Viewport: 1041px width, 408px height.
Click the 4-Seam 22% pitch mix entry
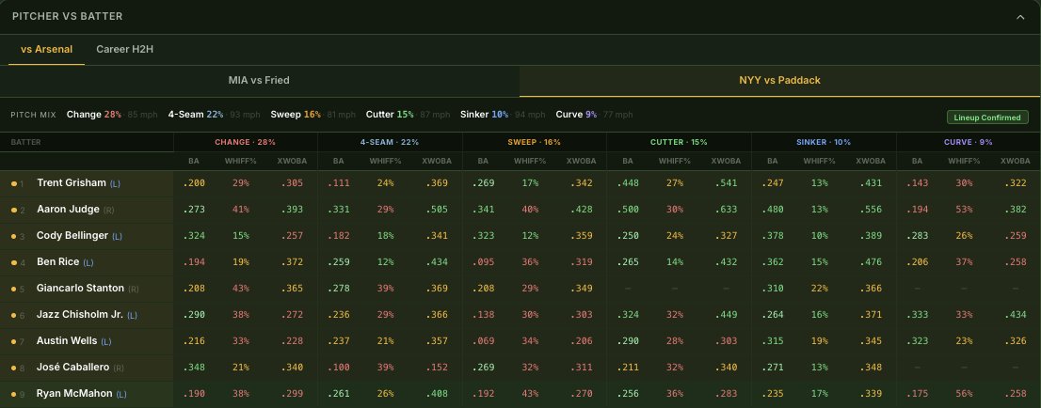coord(214,115)
